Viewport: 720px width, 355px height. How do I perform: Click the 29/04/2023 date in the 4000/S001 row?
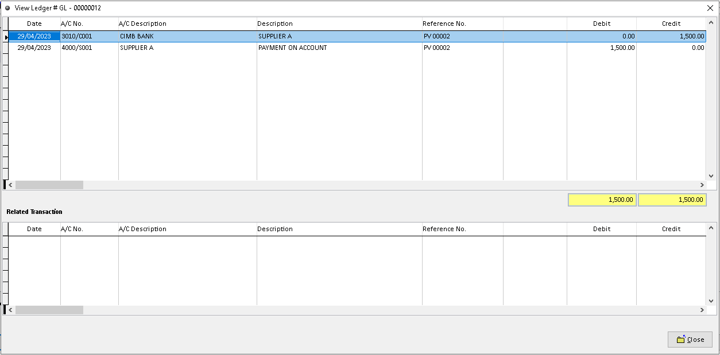(x=34, y=48)
